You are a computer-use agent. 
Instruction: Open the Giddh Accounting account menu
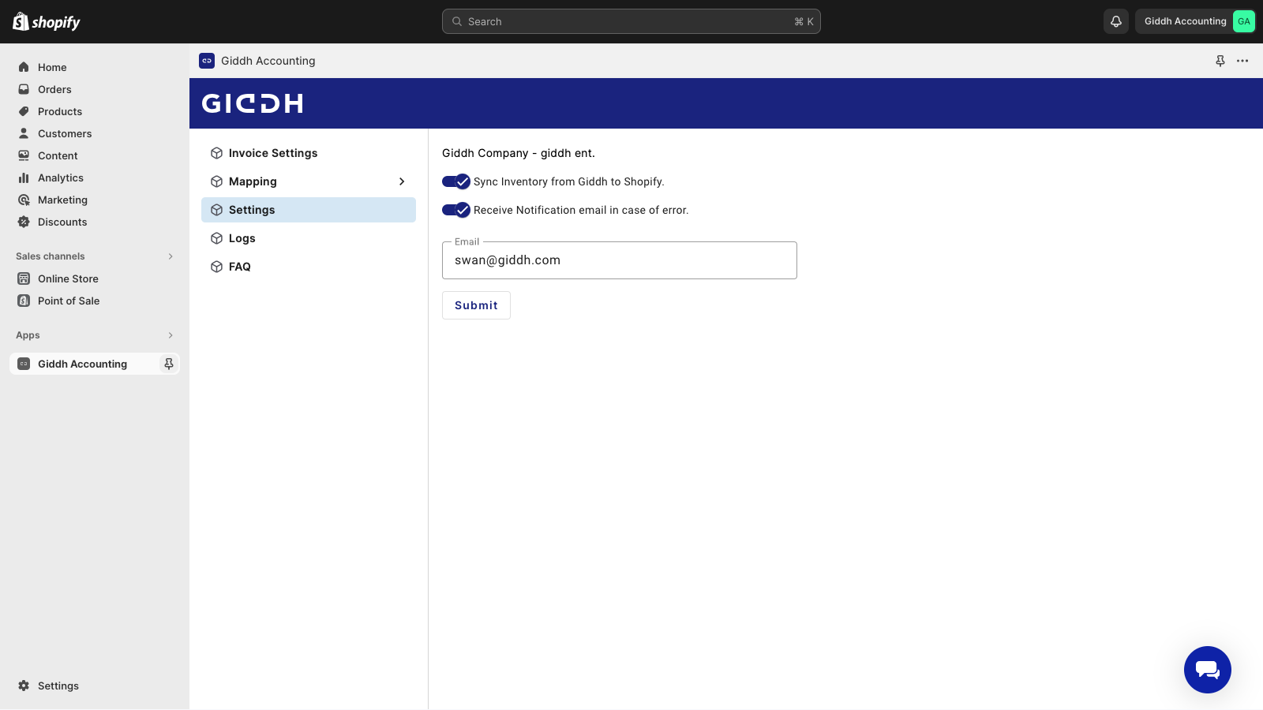[x=1195, y=21]
